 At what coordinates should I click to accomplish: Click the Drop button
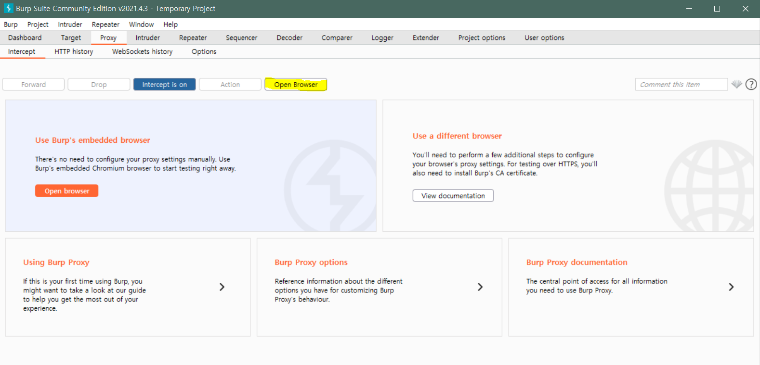[x=99, y=84]
